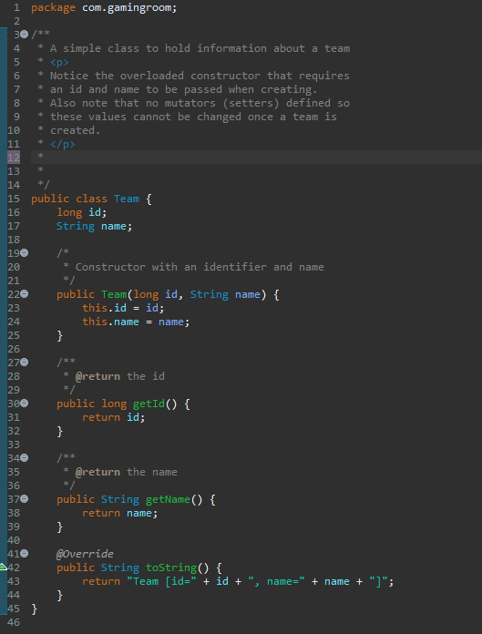Click the getName method name
The width and height of the screenshot is (482, 634).
click(x=168, y=499)
